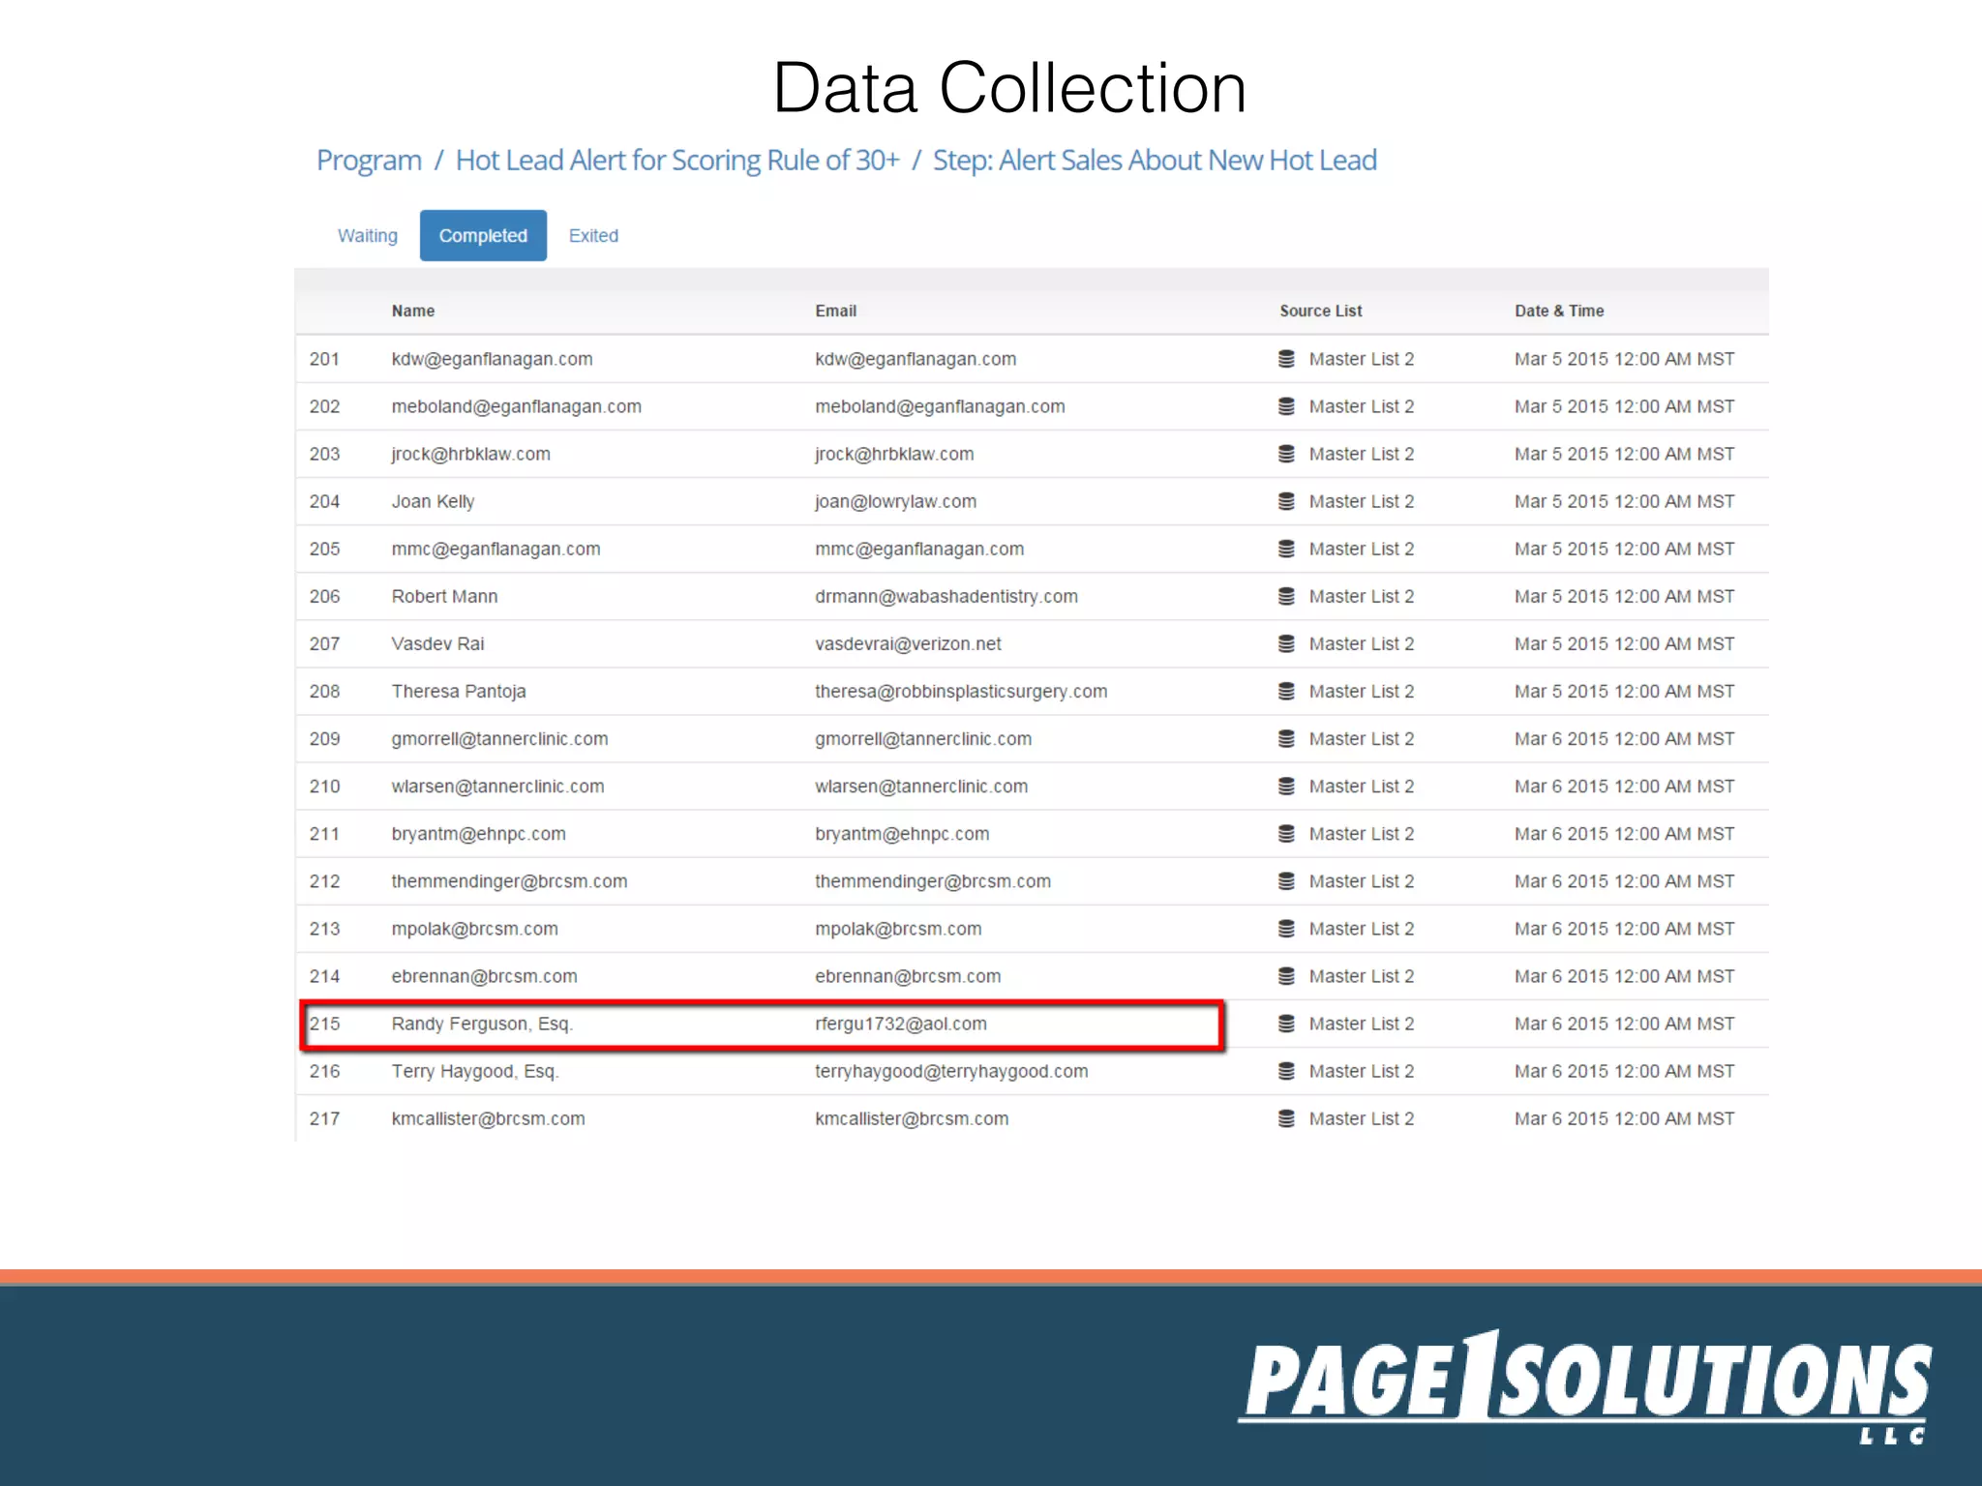Click the email drmann@wabashadentistry.com
Viewport: 1982px width, 1486px height.
946,596
